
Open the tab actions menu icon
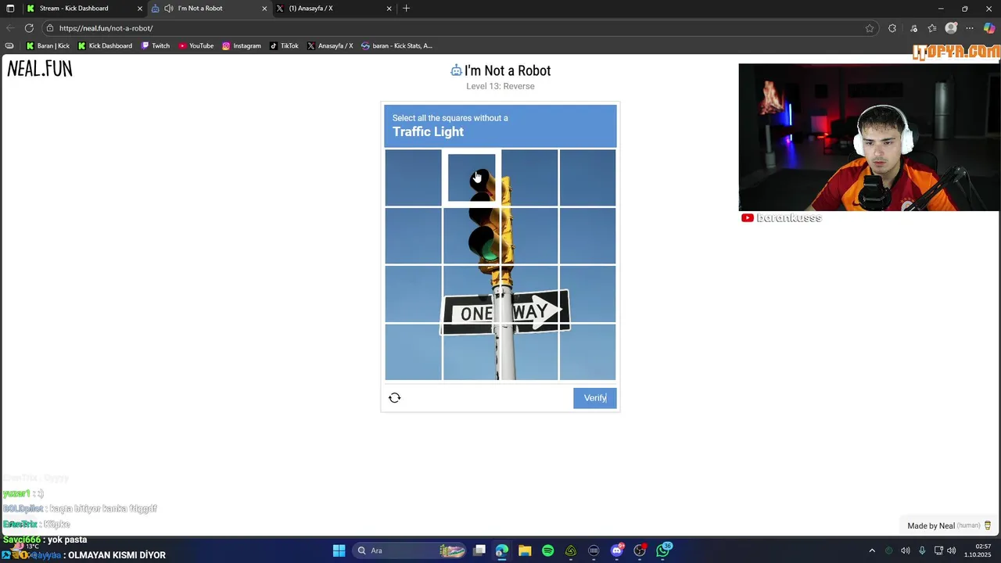click(10, 8)
